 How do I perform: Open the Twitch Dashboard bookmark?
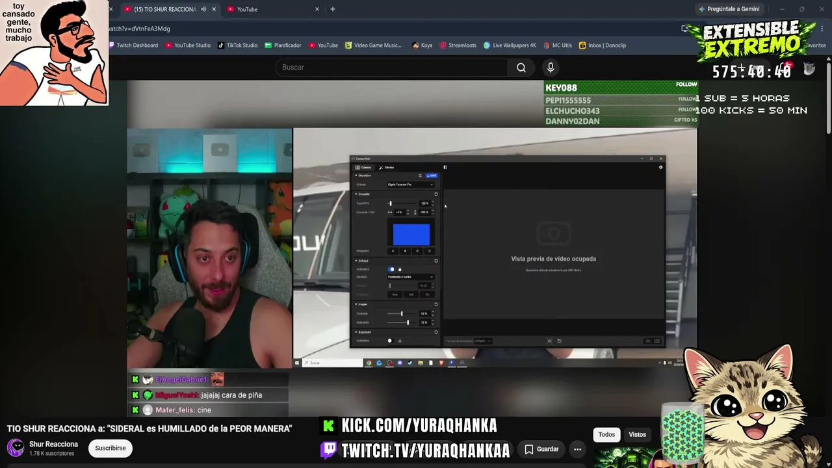[133, 45]
